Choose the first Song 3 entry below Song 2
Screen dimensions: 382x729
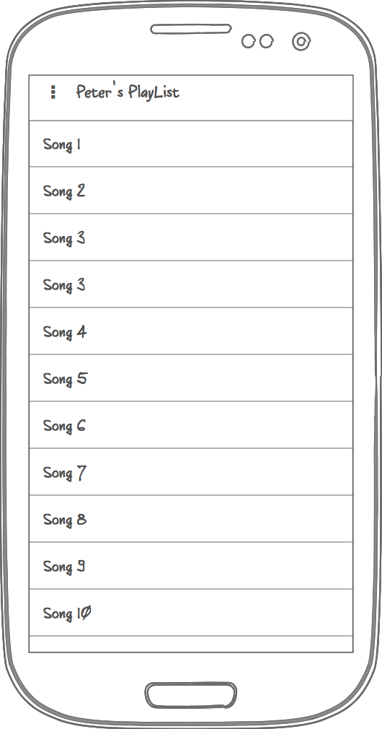click(x=191, y=237)
